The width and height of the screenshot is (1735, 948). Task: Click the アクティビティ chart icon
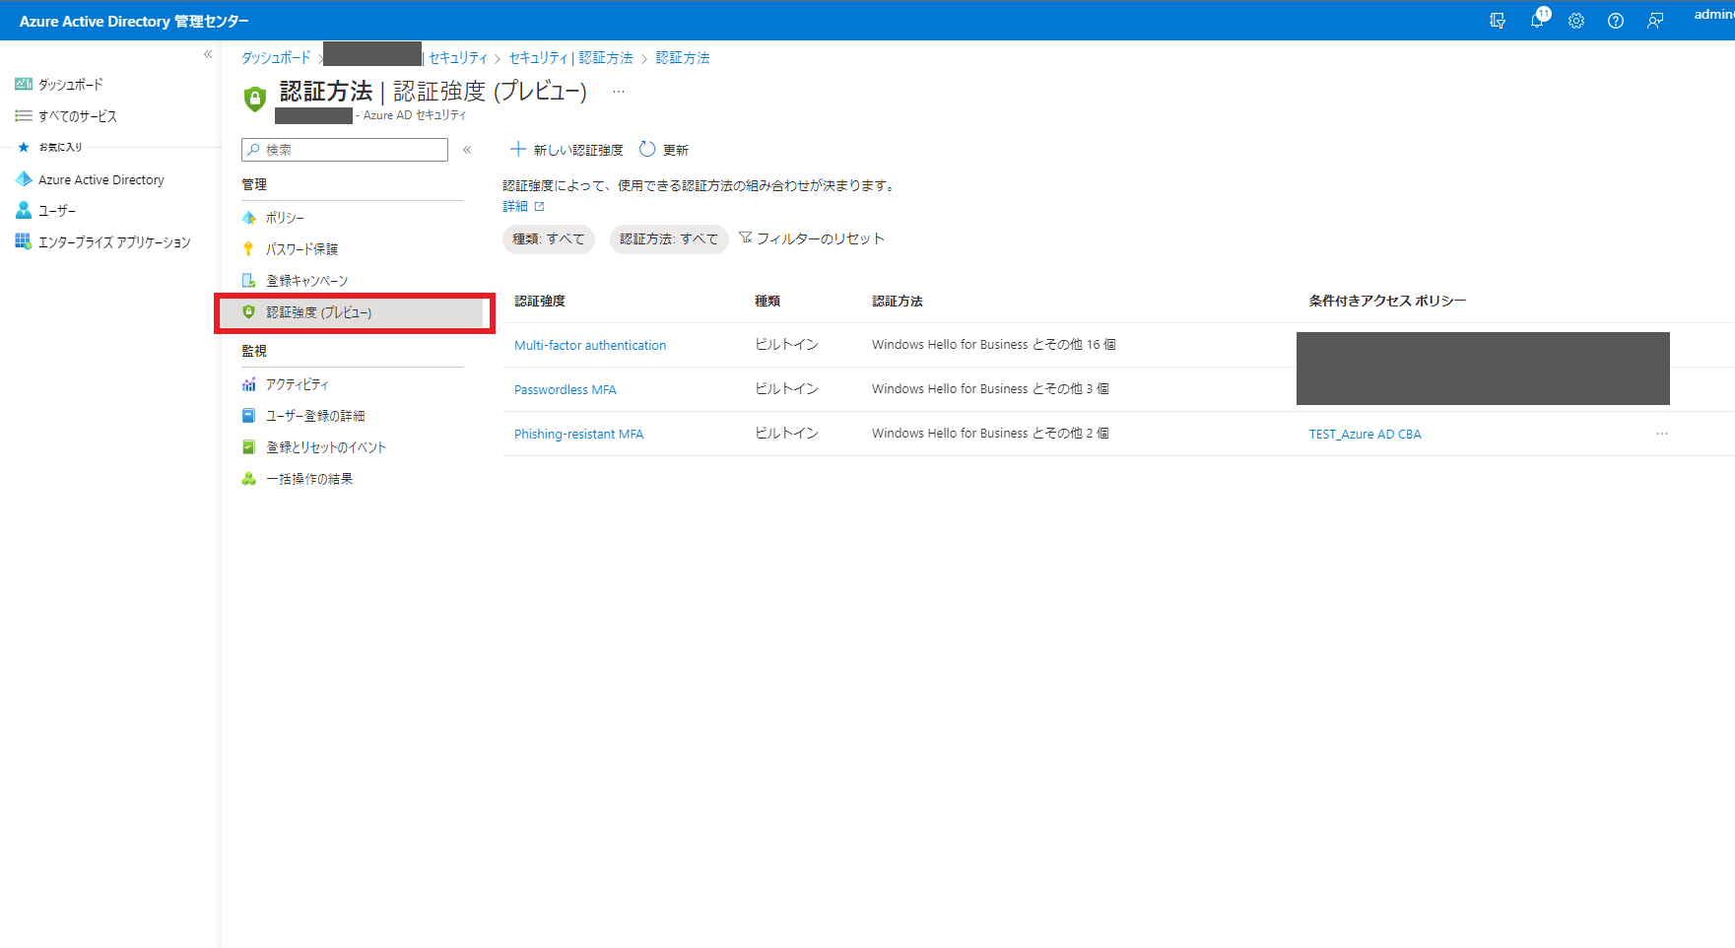(x=249, y=384)
